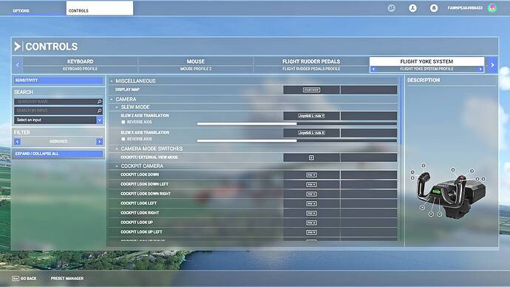This screenshot has width=510, height=287.
Task: Switch filter to next option arrow
Action: [x=100, y=141]
